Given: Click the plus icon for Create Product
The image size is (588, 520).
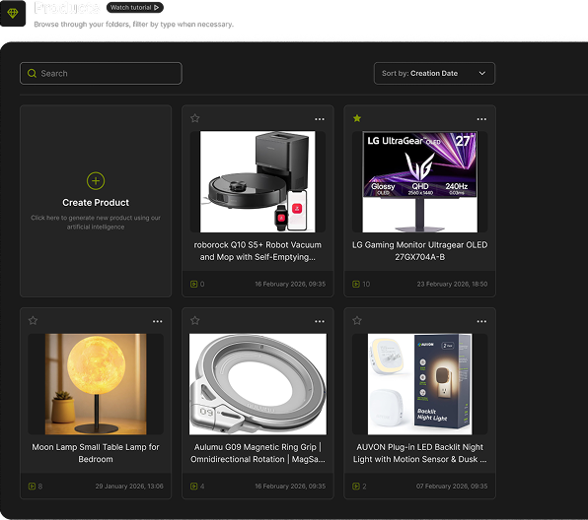Looking at the screenshot, I should point(96,181).
